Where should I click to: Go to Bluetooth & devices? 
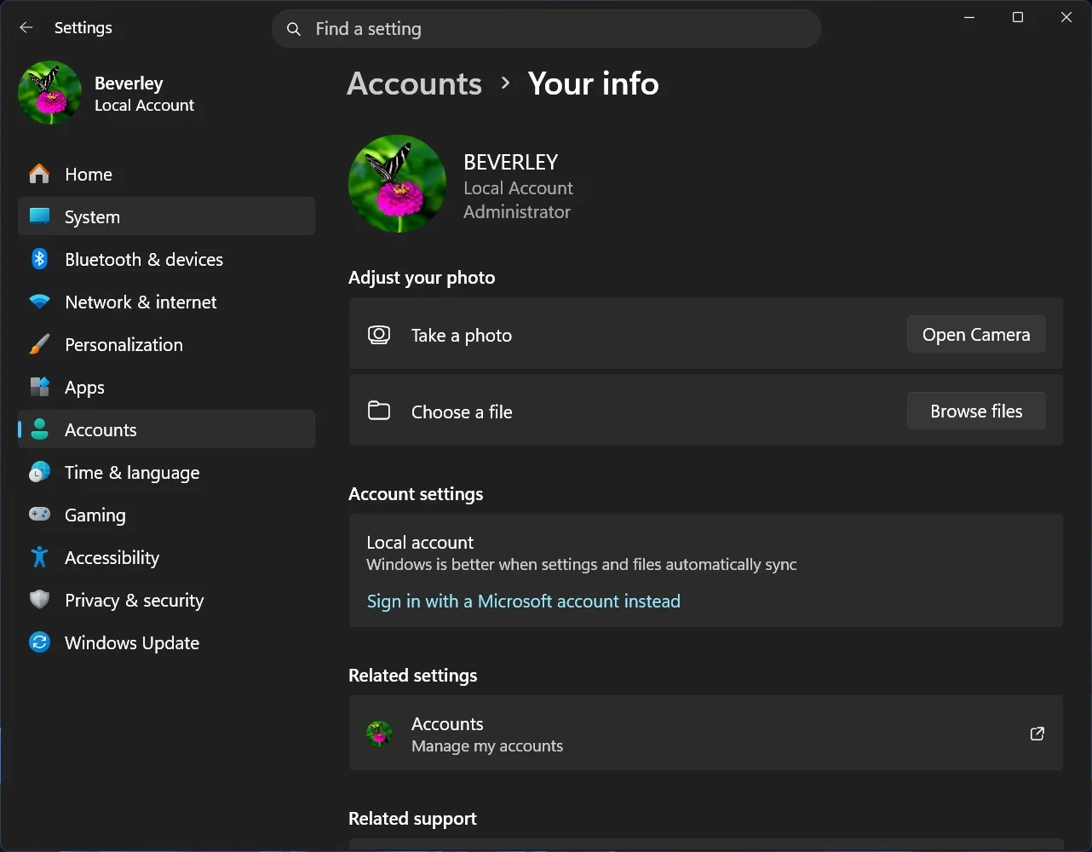coord(167,259)
